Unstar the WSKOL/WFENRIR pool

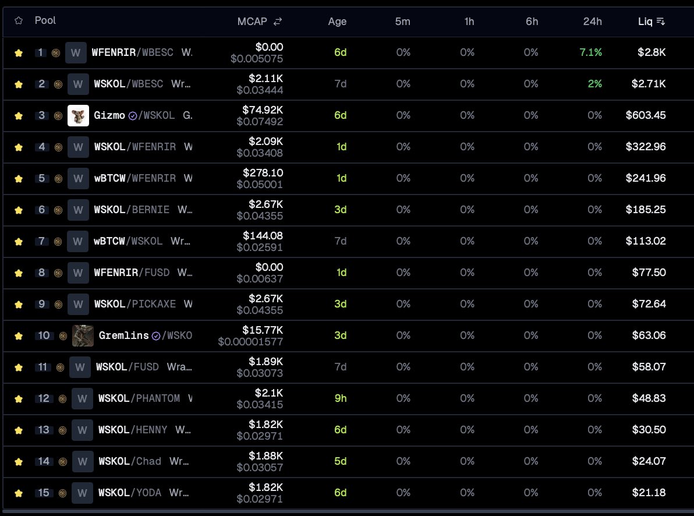point(19,147)
